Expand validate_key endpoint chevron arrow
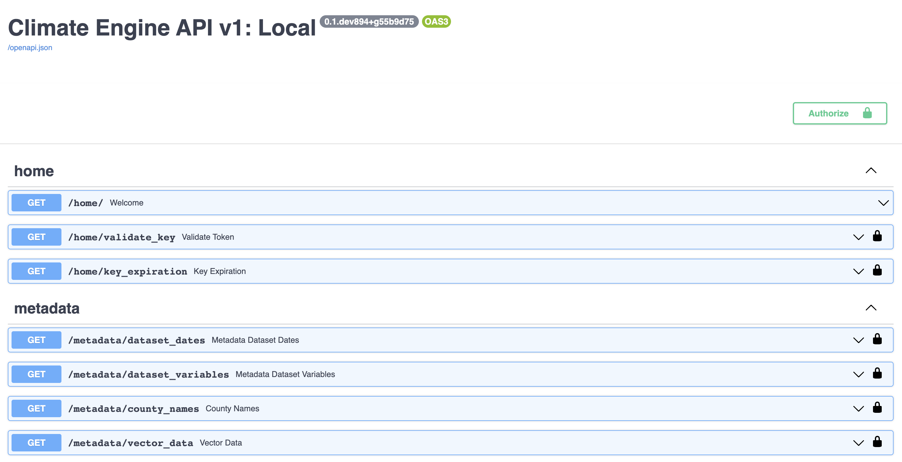The height and width of the screenshot is (462, 902). [858, 237]
